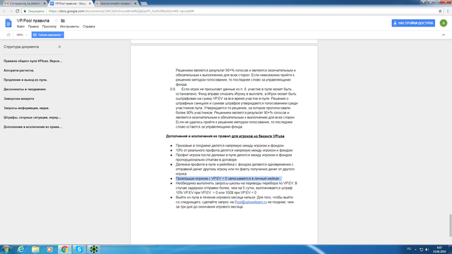
Task: Close the Школа онлайн покера tab
Action: coord(135,3)
